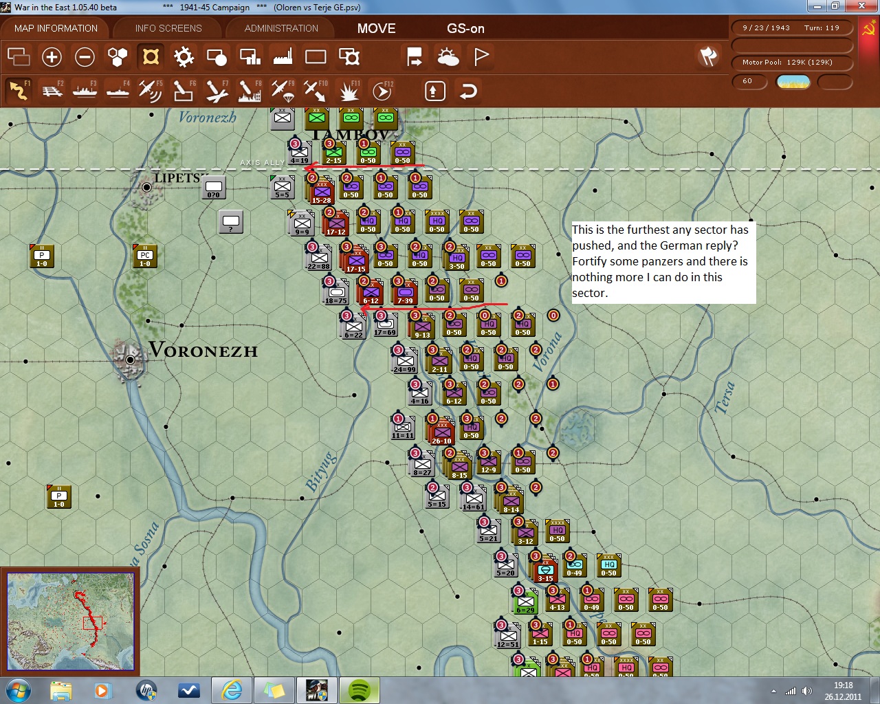Zoom out the map with minus icon
Screen dimensions: 880x704
[85, 56]
